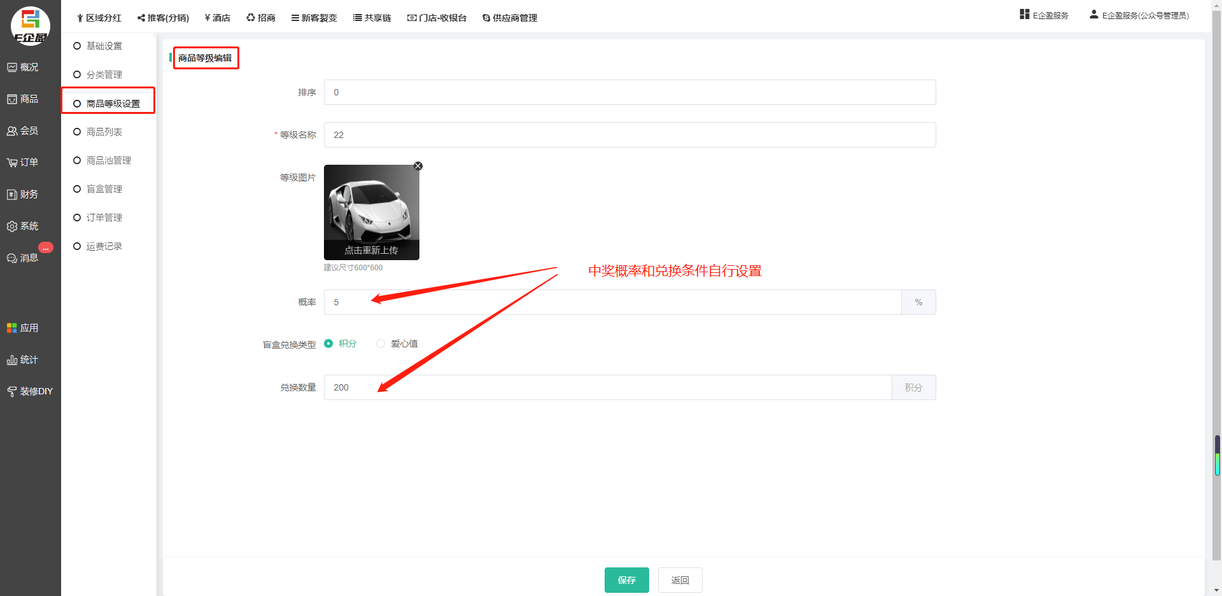Open the 推客(分销) top navigation tab
The width and height of the screenshot is (1222, 596).
pyautogui.click(x=164, y=18)
